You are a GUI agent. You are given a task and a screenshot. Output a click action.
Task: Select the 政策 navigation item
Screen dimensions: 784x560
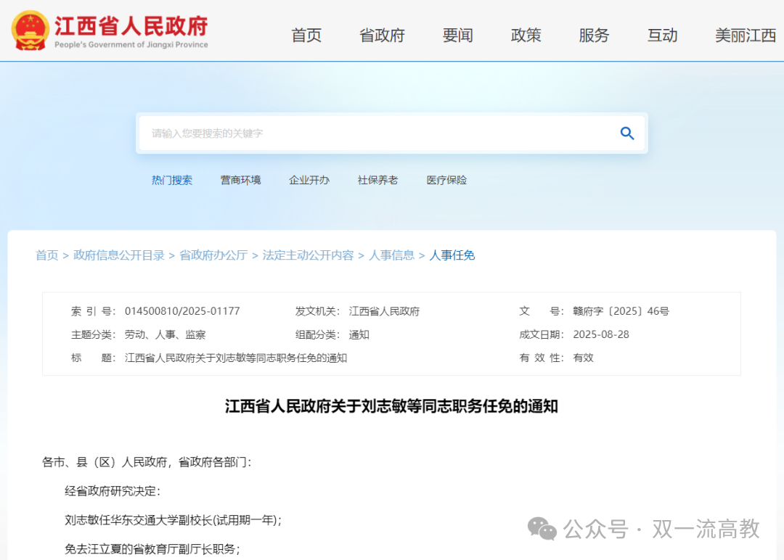coord(526,35)
